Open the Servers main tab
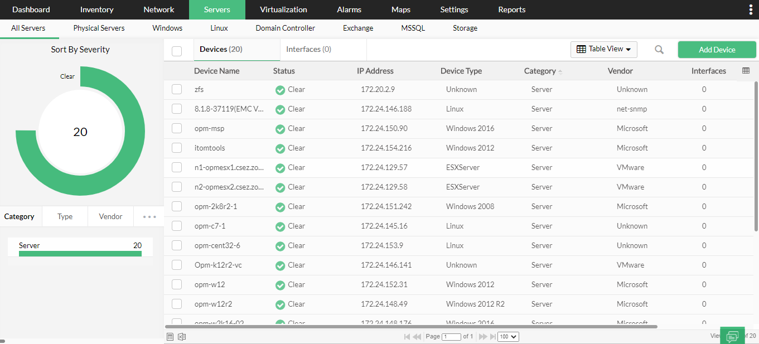 click(x=217, y=9)
